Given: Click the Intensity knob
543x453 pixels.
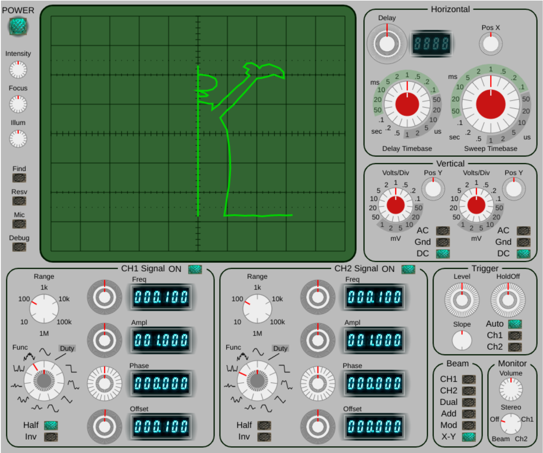Looking at the screenshot, I should 18,70.
